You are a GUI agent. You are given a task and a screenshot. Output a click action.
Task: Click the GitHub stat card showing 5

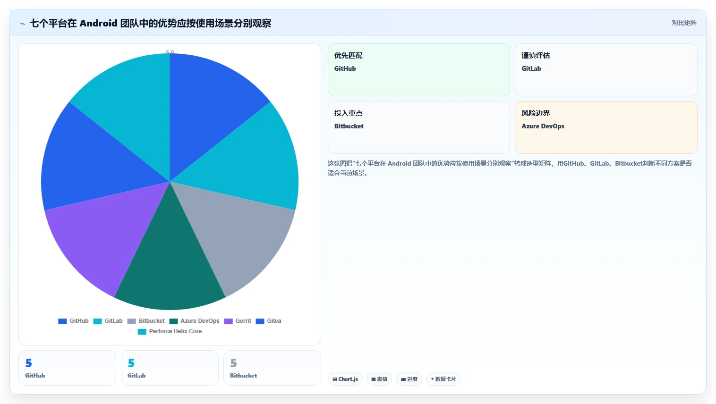[x=67, y=368]
